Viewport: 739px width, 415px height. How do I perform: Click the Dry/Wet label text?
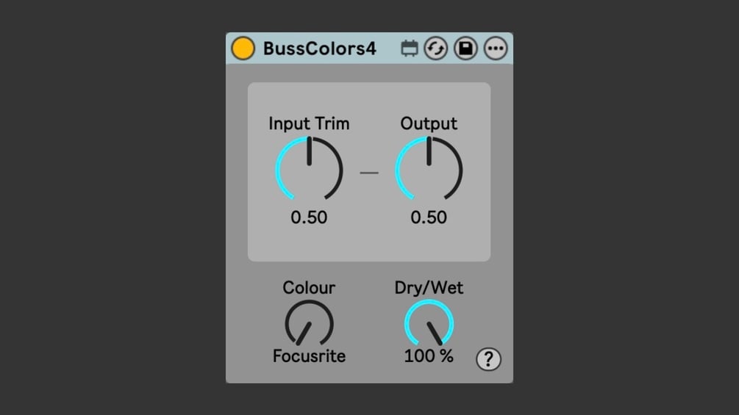(429, 287)
